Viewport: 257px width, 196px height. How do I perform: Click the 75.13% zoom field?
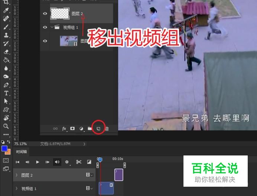pos(20,144)
